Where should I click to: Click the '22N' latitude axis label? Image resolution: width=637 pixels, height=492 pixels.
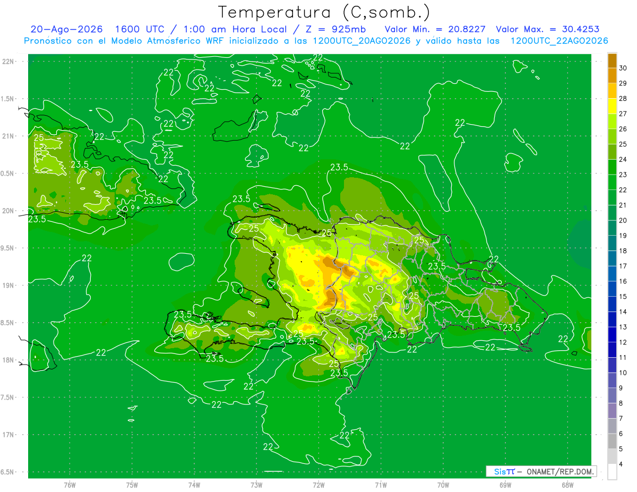pyautogui.click(x=7, y=61)
